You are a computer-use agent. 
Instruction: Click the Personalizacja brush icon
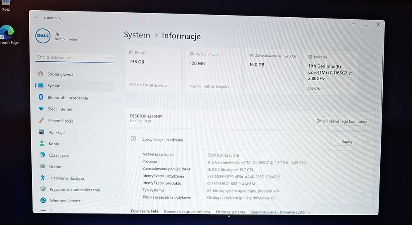[41, 121]
